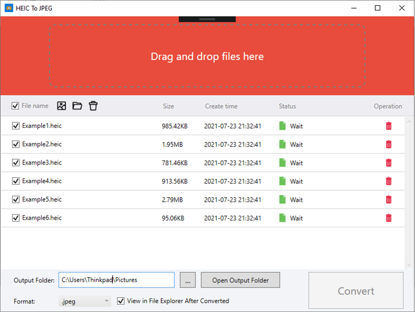Image resolution: width=415 pixels, height=312 pixels.
Task: Click the green file status icon of Example6.heic
Action: pos(282,218)
